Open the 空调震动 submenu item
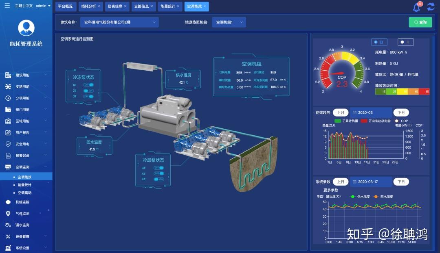 pos(25,192)
